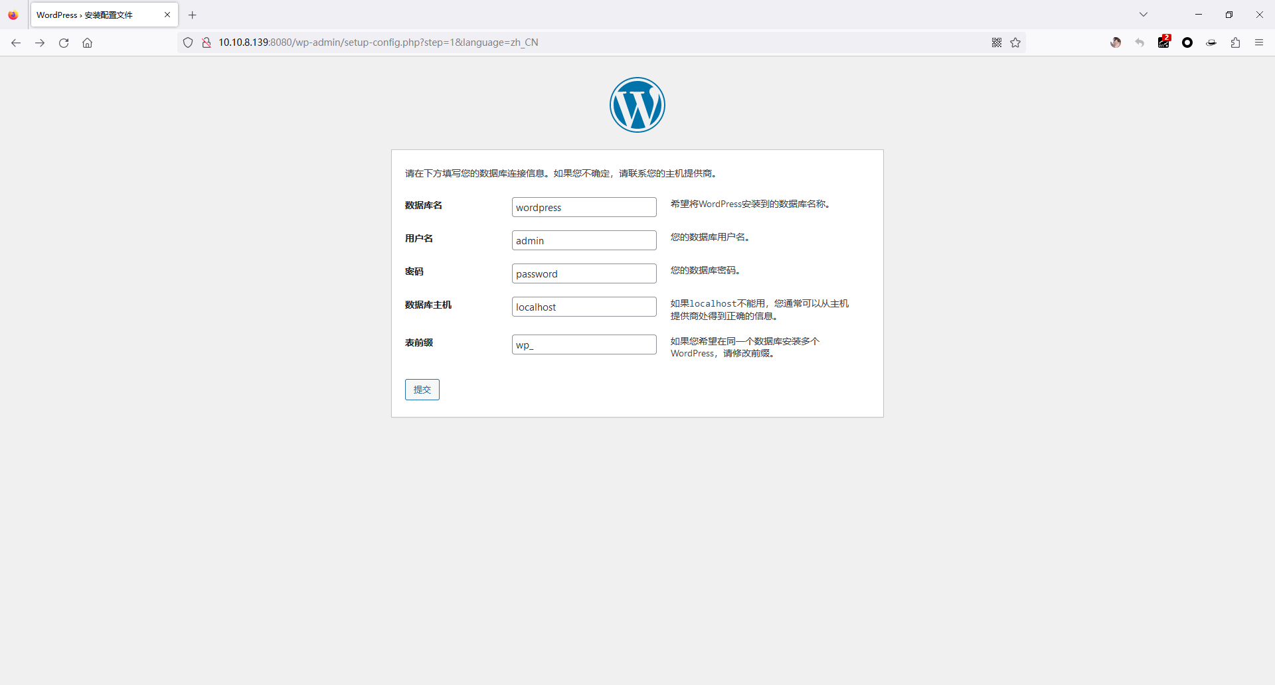
Task: Close the WordPress setup tab
Action: click(167, 15)
